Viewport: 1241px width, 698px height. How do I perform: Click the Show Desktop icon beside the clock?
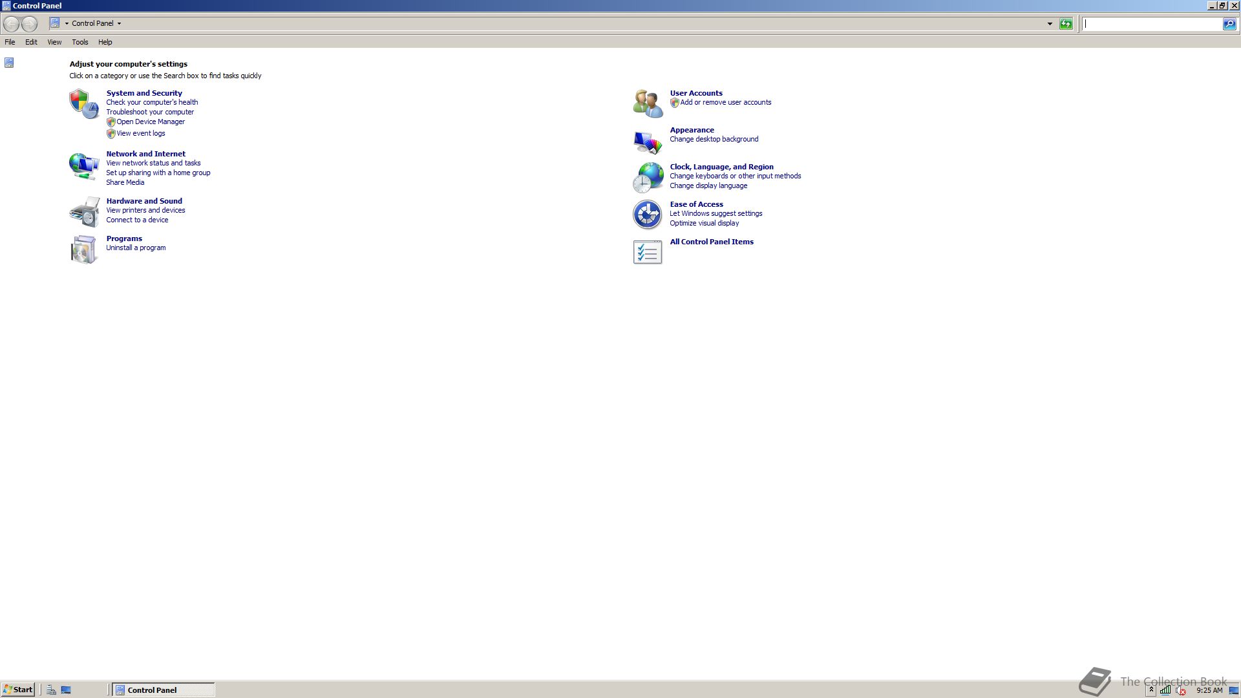1233,690
